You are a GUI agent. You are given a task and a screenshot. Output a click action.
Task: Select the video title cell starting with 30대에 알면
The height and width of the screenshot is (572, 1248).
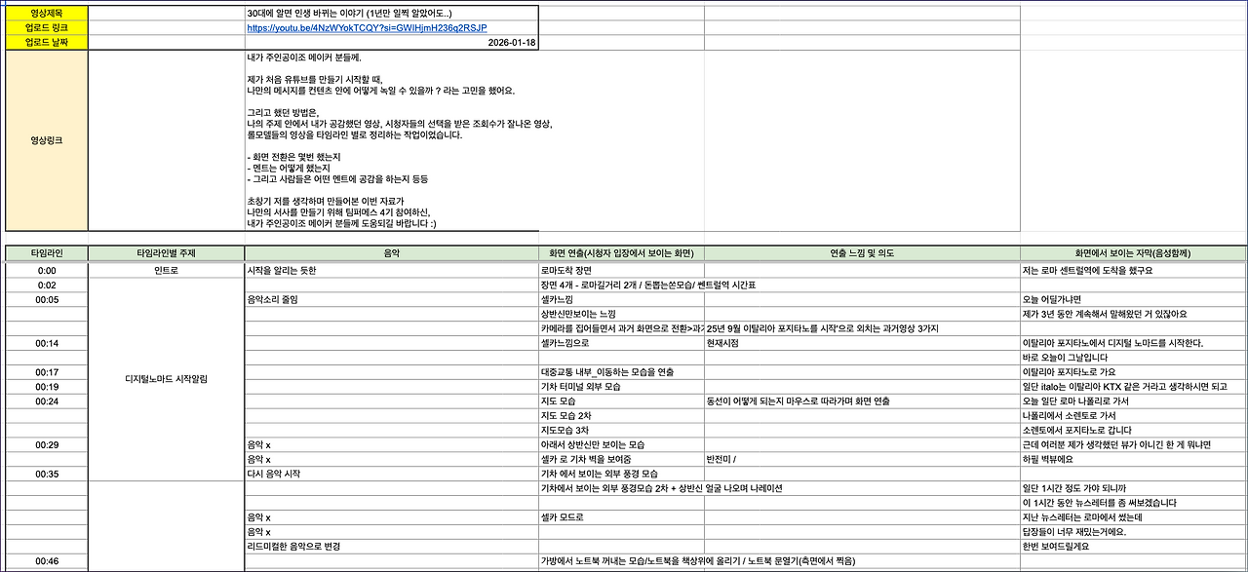pyautogui.click(x=392, y=14)
